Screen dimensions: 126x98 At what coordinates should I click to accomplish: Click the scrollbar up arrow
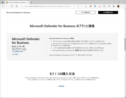coord(125,9)
